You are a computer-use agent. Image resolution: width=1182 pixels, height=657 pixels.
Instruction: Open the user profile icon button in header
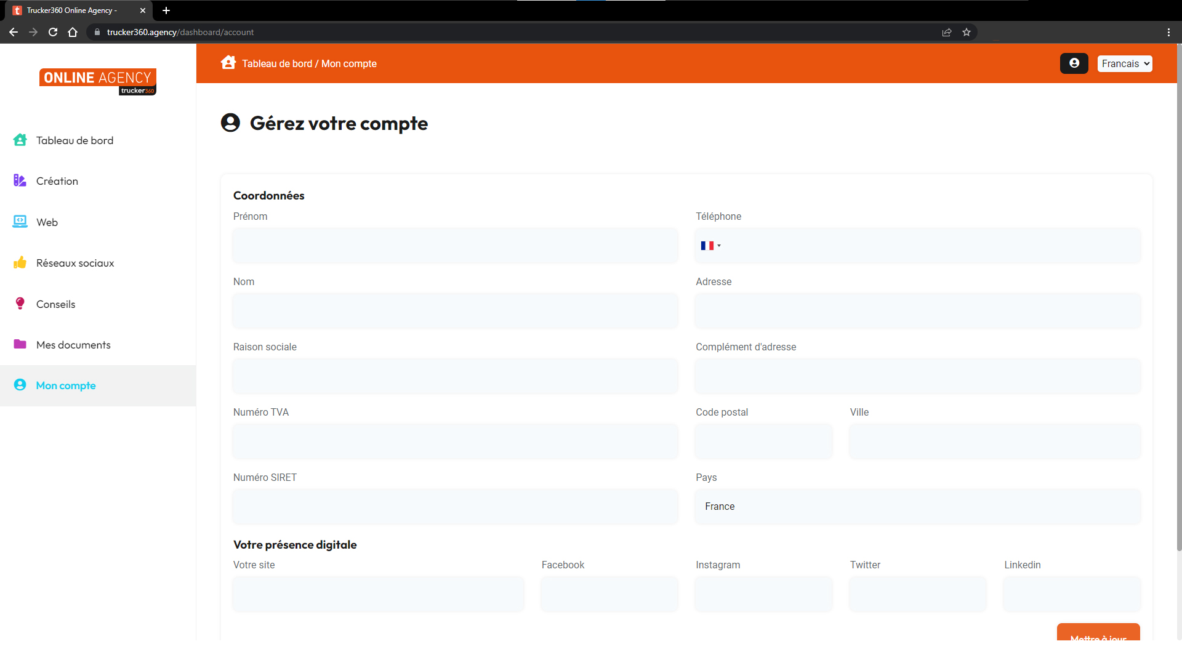tap(1074, 63)
